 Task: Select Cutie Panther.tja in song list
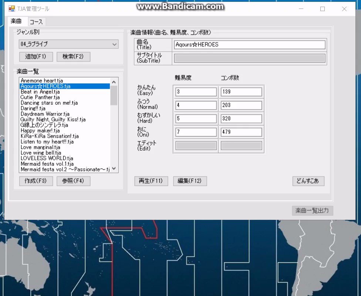pyautogui.click(x=65, y=97)
